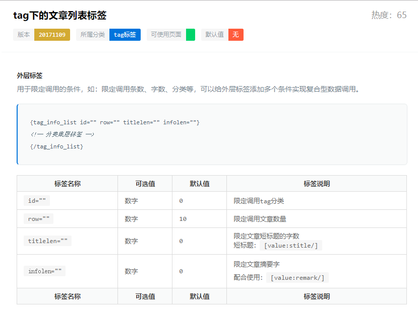
Task: Click the [value:remark/] code snippet
Action: click(x=297, y=277)
